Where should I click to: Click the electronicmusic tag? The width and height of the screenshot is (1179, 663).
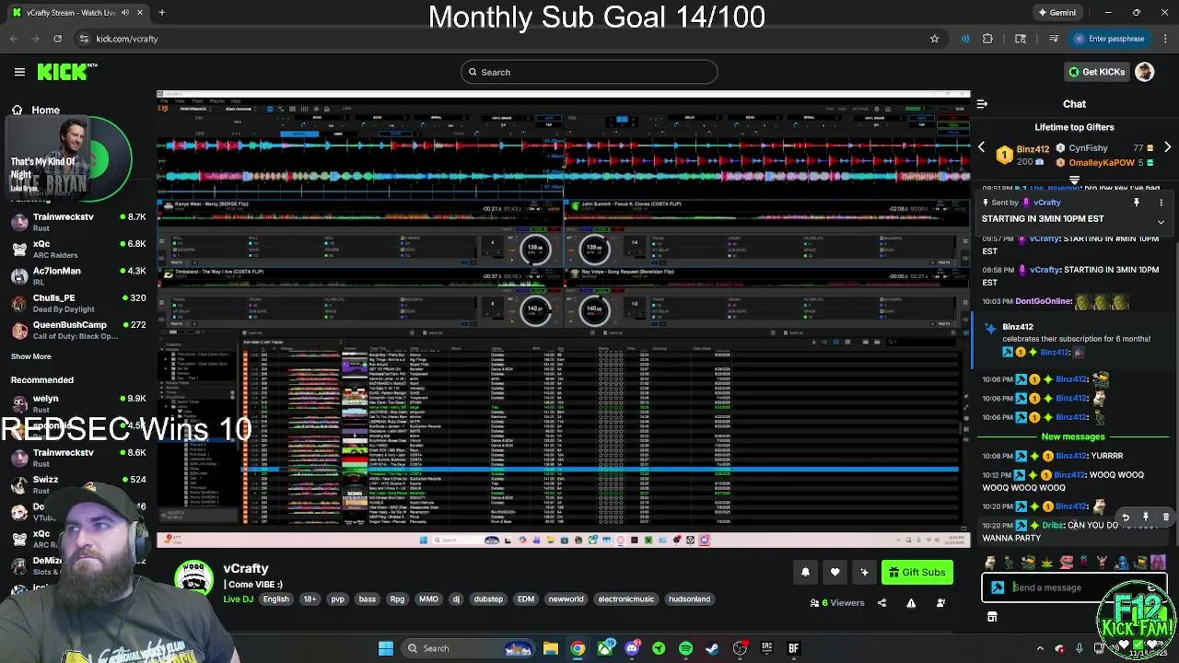tap(626, 599)
